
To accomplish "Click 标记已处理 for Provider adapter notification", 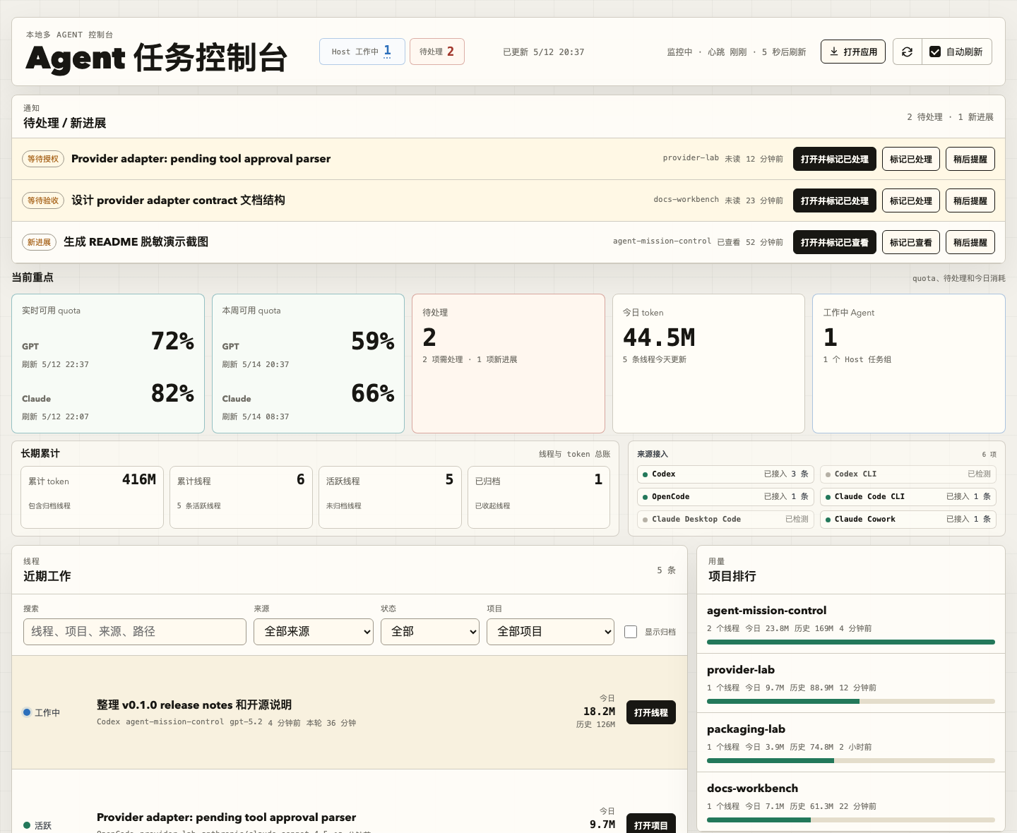I will pos(911,159).
